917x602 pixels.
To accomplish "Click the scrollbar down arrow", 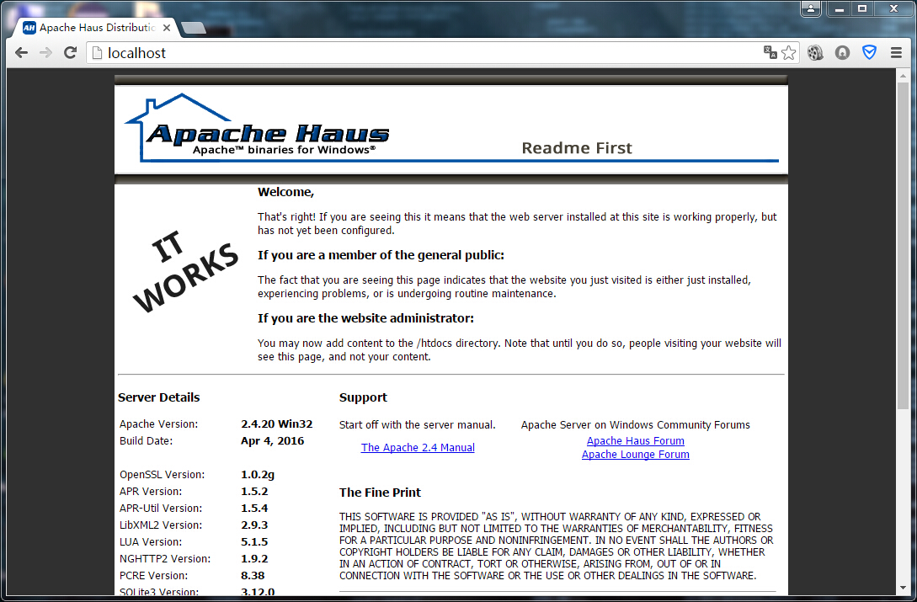I will 904,588.
